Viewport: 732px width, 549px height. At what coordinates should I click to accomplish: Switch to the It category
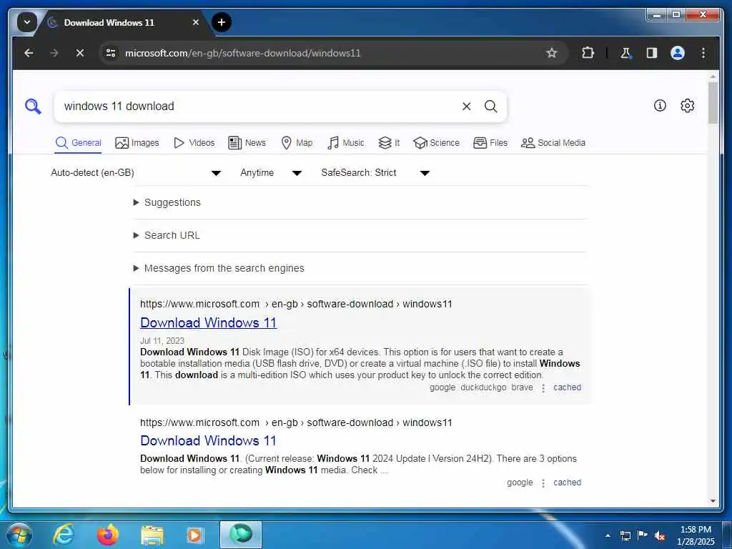[388, 143]
